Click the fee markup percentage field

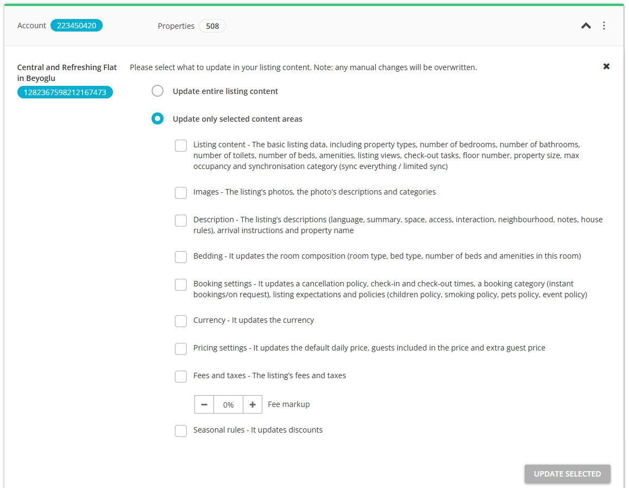click(228, 404)
